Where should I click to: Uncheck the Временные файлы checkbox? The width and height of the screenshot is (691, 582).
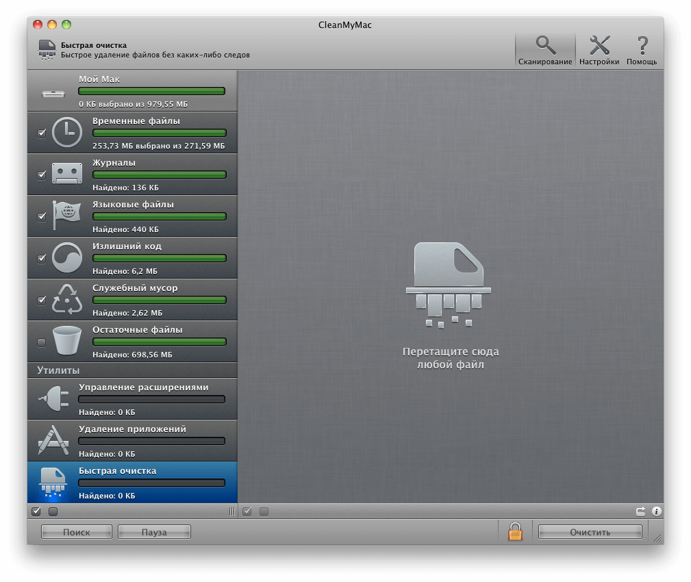tap(41, 133)
